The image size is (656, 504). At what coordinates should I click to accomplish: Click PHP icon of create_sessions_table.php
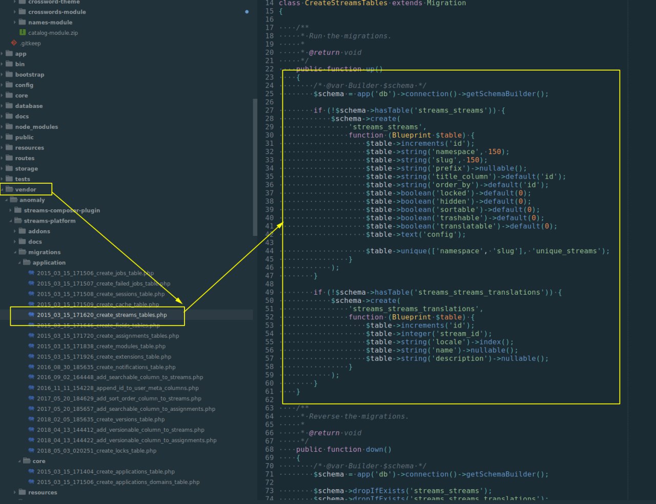coord(31,294)
